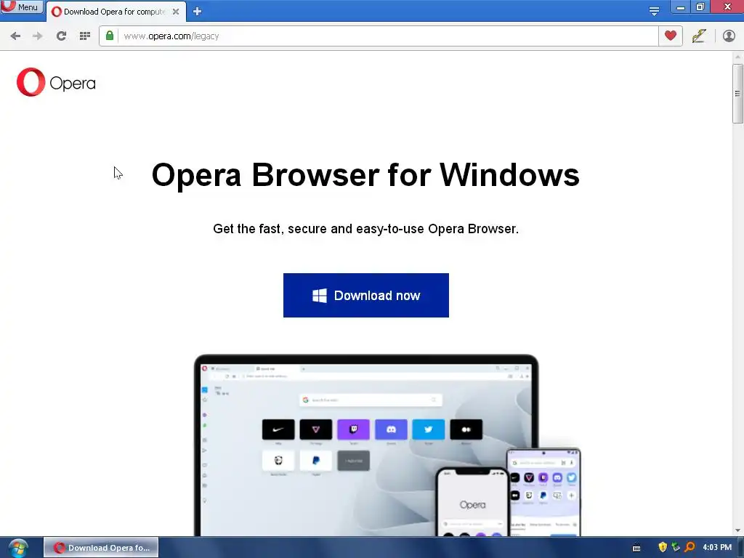Open the Windows Start button

[18, 548]
